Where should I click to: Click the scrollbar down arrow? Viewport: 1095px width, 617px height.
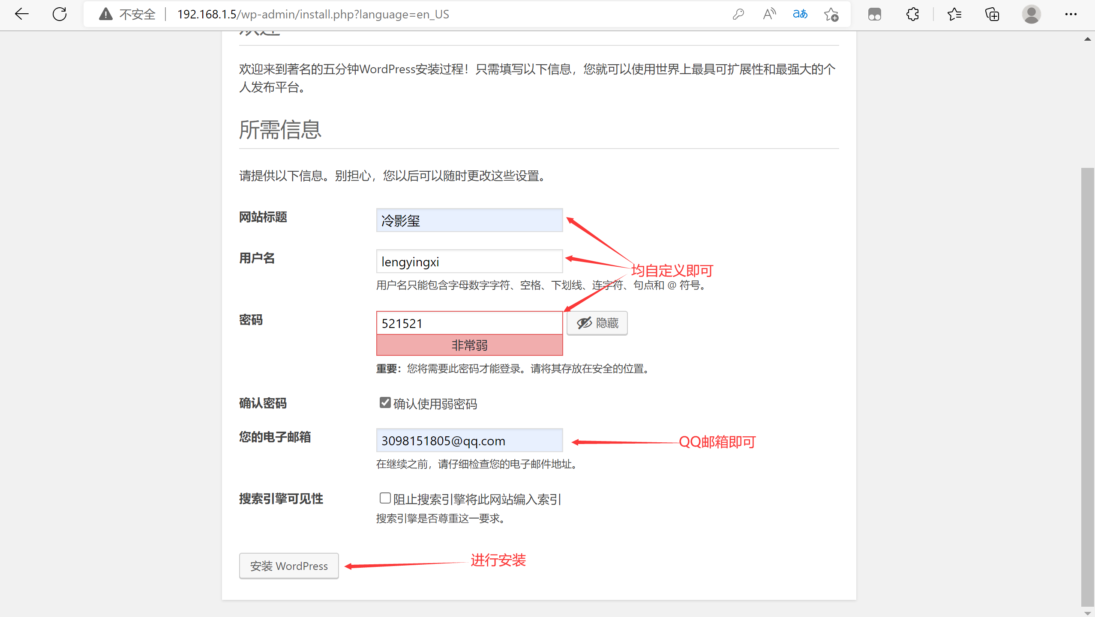[1088, 613]
